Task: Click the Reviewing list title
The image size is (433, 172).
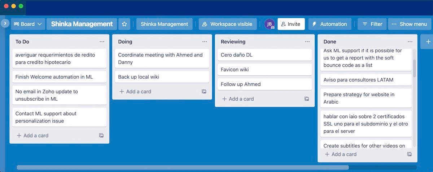Action: [x=233, y=42]
